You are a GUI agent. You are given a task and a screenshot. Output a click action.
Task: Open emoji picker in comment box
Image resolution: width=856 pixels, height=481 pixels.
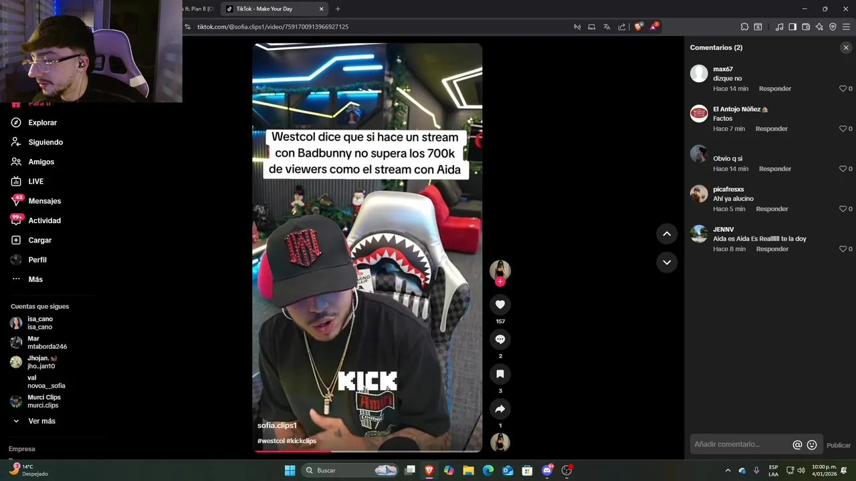[x=812, y=445]
